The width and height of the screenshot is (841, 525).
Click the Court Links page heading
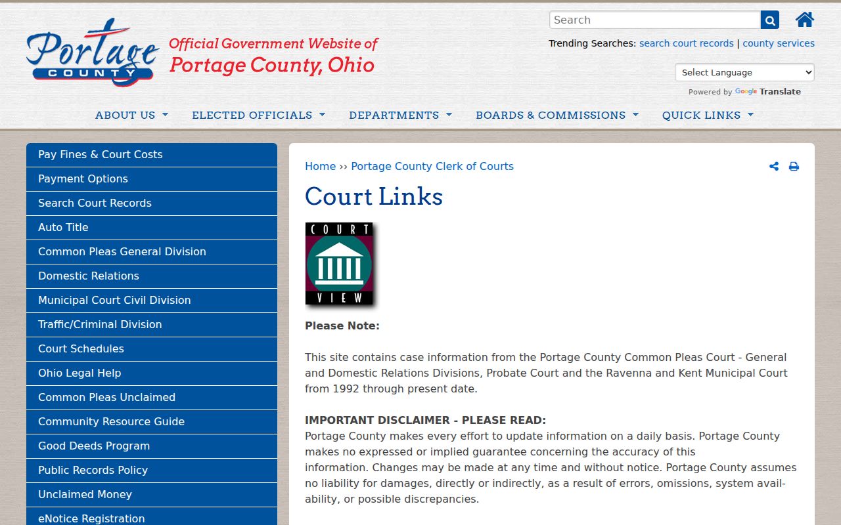point(374,196)
